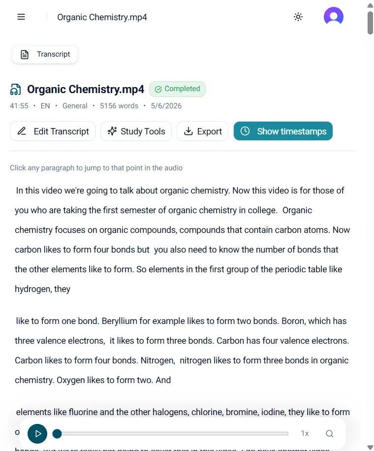Jump to paragraph about fluorine and halogens

pyautogui.click(x=183, y=412)
